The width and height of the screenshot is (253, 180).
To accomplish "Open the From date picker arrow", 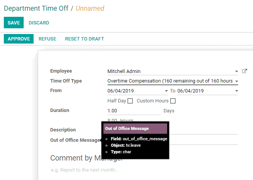I will click(166, 91).
